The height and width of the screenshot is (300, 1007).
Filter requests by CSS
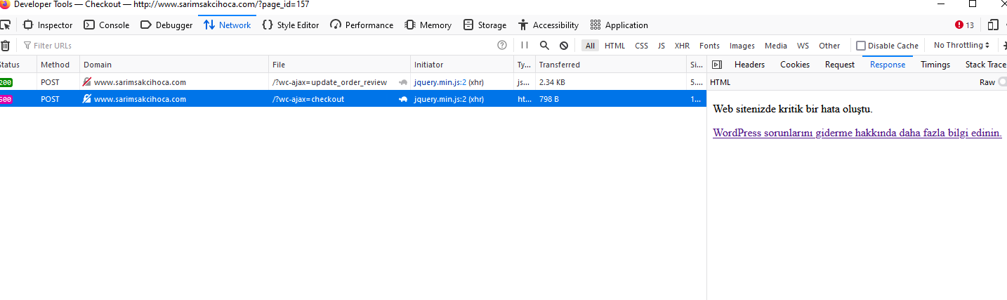coord(641,46)
